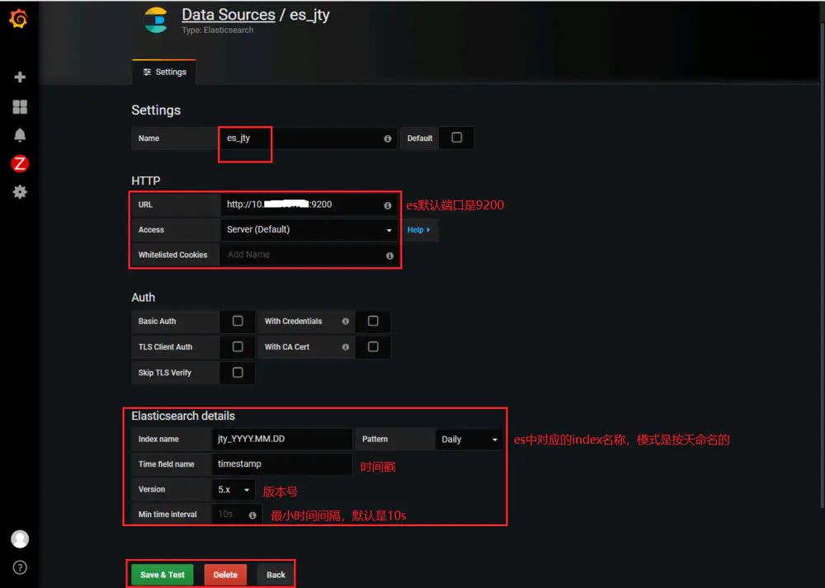The image size is (825, 588).
Task: Click the Name input field es_jty
Action: (x=308, y=139)
